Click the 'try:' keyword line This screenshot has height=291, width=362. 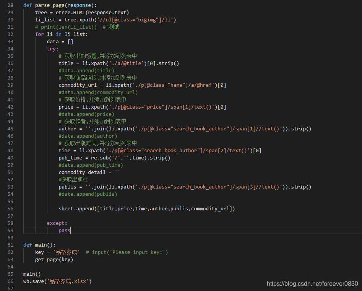point(53,49)
